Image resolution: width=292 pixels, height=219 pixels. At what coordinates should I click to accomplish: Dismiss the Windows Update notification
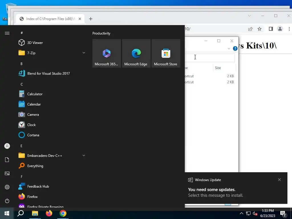[x=279, y=180]
